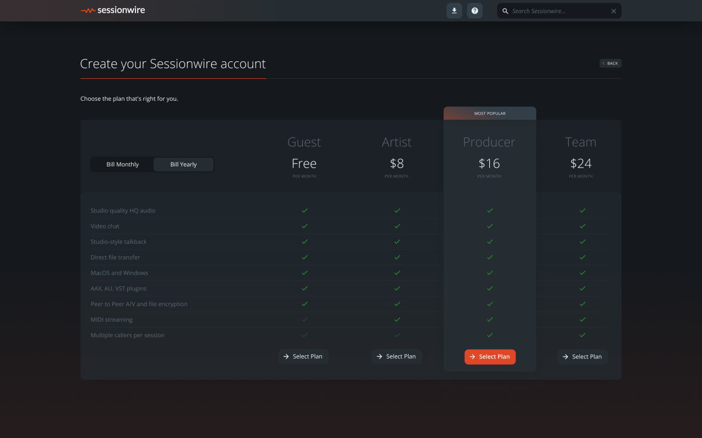
Task: Select Plan for the Guest tier
Action: (x=303, y=356)
